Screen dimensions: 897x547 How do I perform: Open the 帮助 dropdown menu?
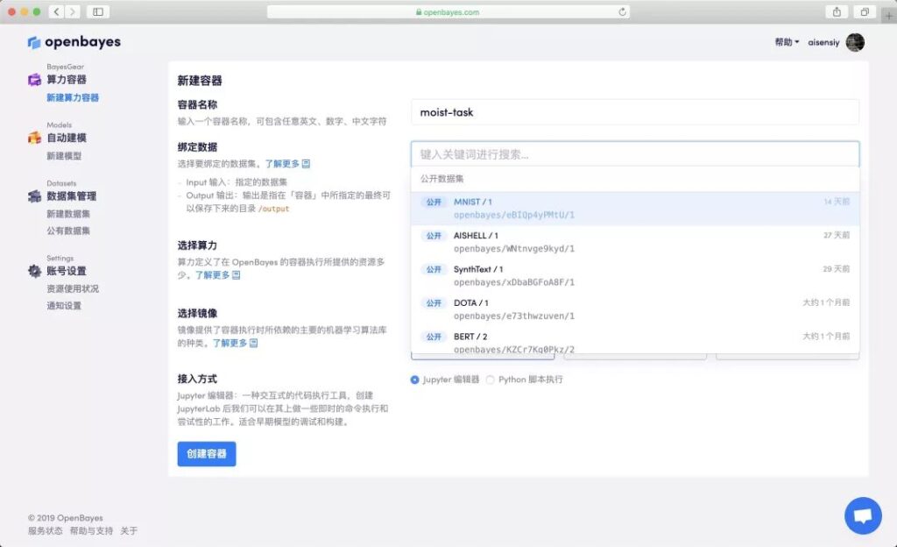[x=787, y=42]
